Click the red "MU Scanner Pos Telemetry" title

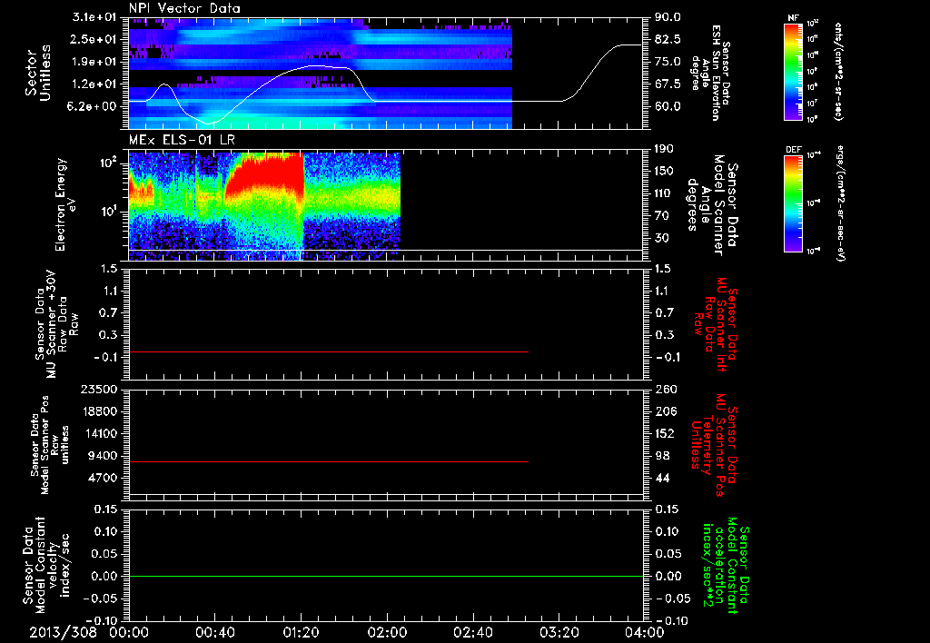(x=714, y=445)
